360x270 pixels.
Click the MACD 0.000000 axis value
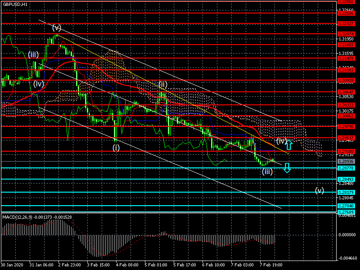[347, 235]
